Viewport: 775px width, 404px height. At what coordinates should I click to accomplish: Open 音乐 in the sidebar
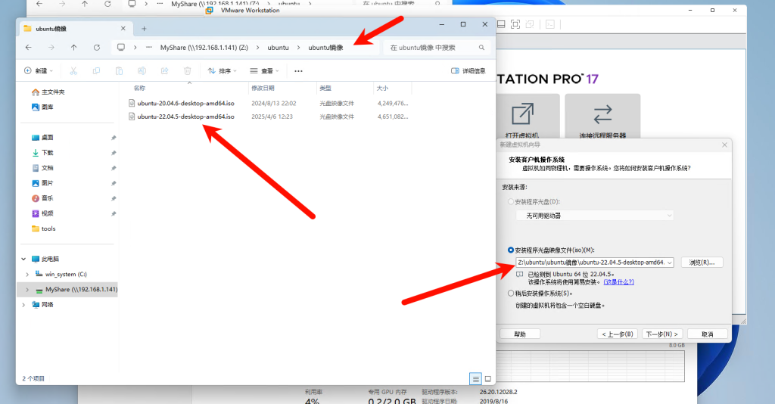coord(42,198)
